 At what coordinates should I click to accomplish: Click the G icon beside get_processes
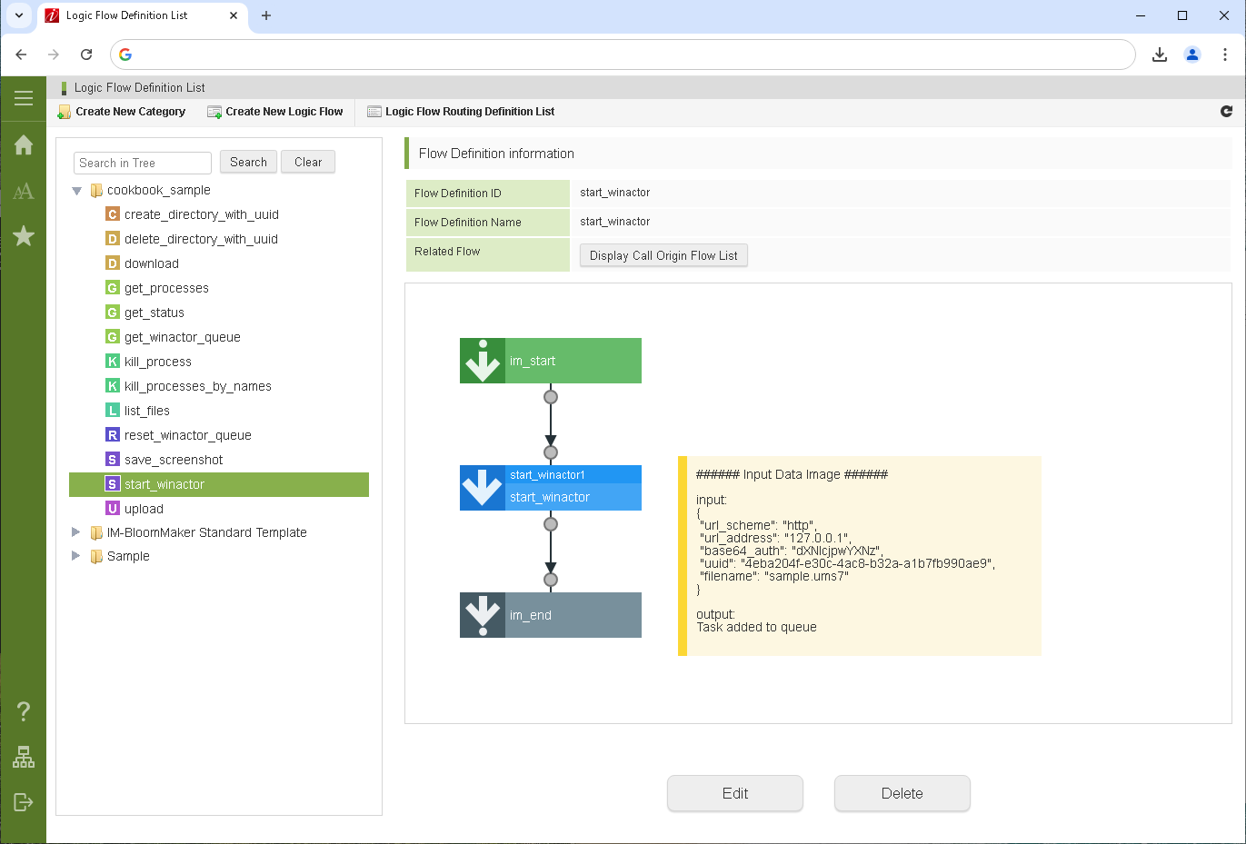coord(113,288)
